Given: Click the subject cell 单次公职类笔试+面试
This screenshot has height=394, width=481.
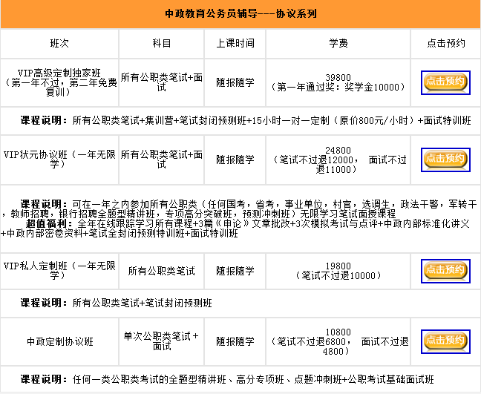Looking at the screenshot, I should 161,341.
